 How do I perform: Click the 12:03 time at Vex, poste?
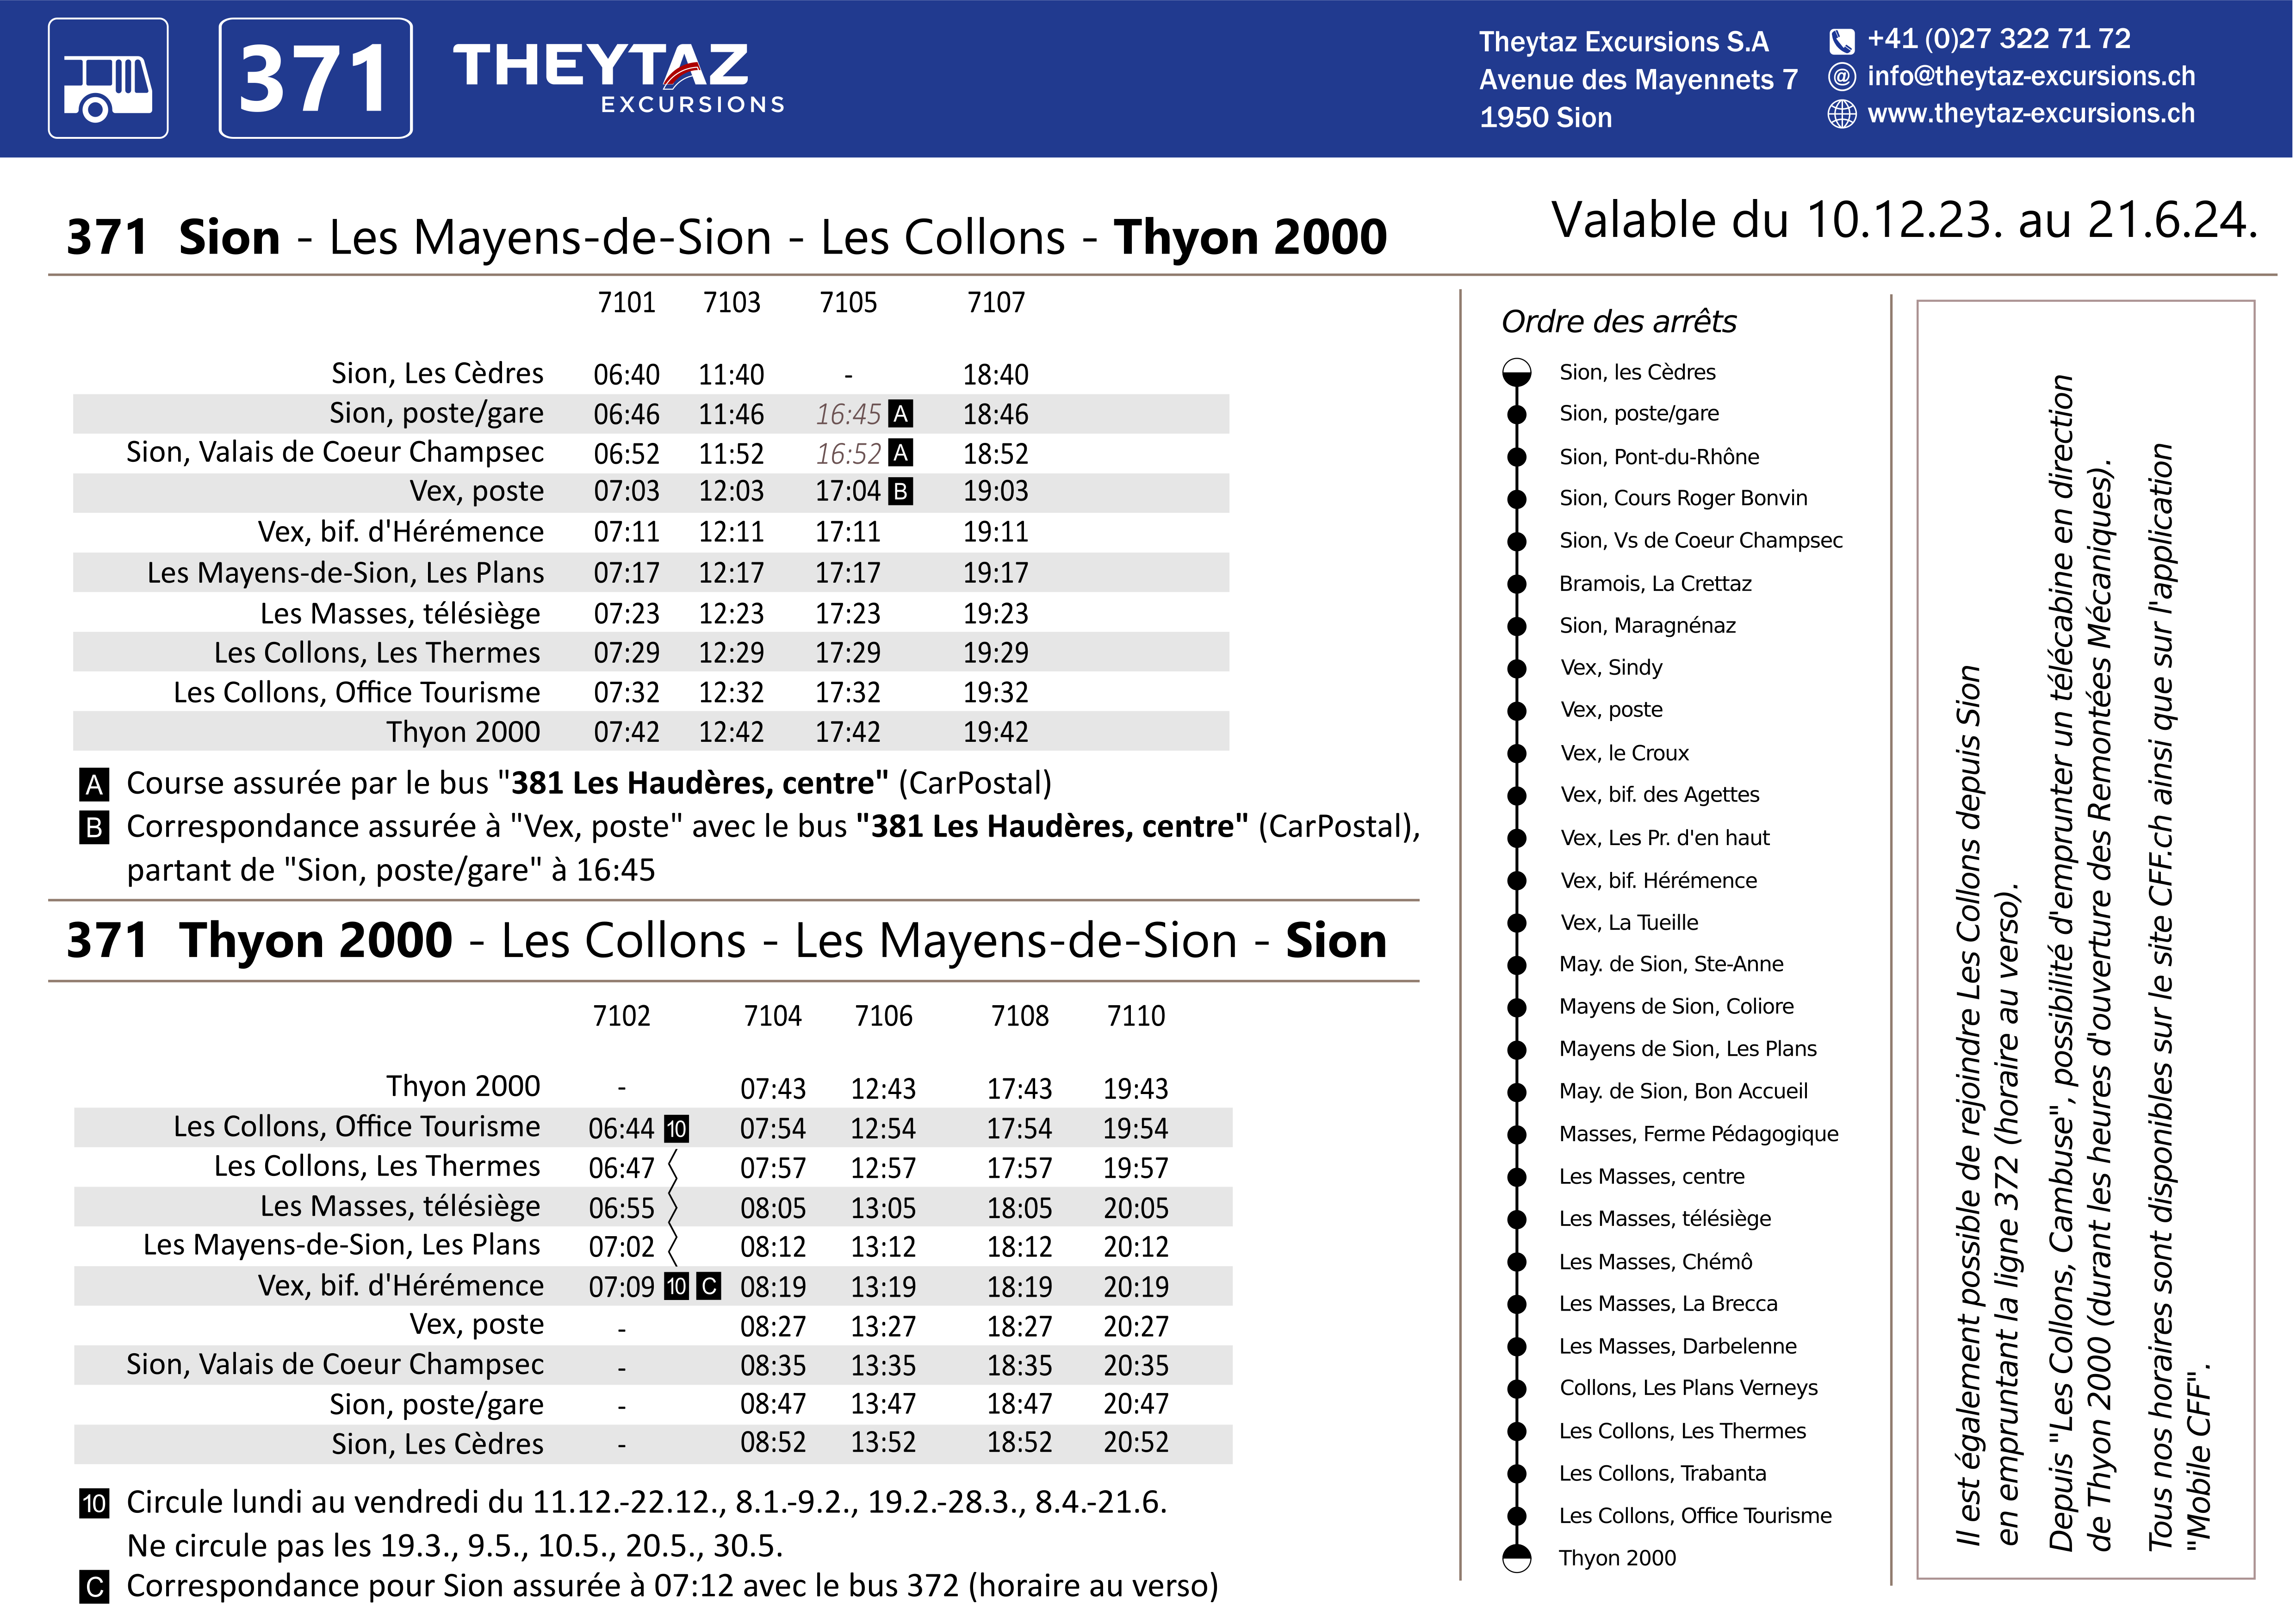pyautogui.click(x=731, y=492)
